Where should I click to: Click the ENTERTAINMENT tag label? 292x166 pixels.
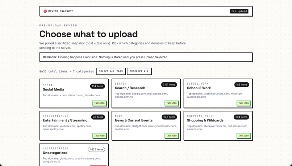click(x=56, y=116)
